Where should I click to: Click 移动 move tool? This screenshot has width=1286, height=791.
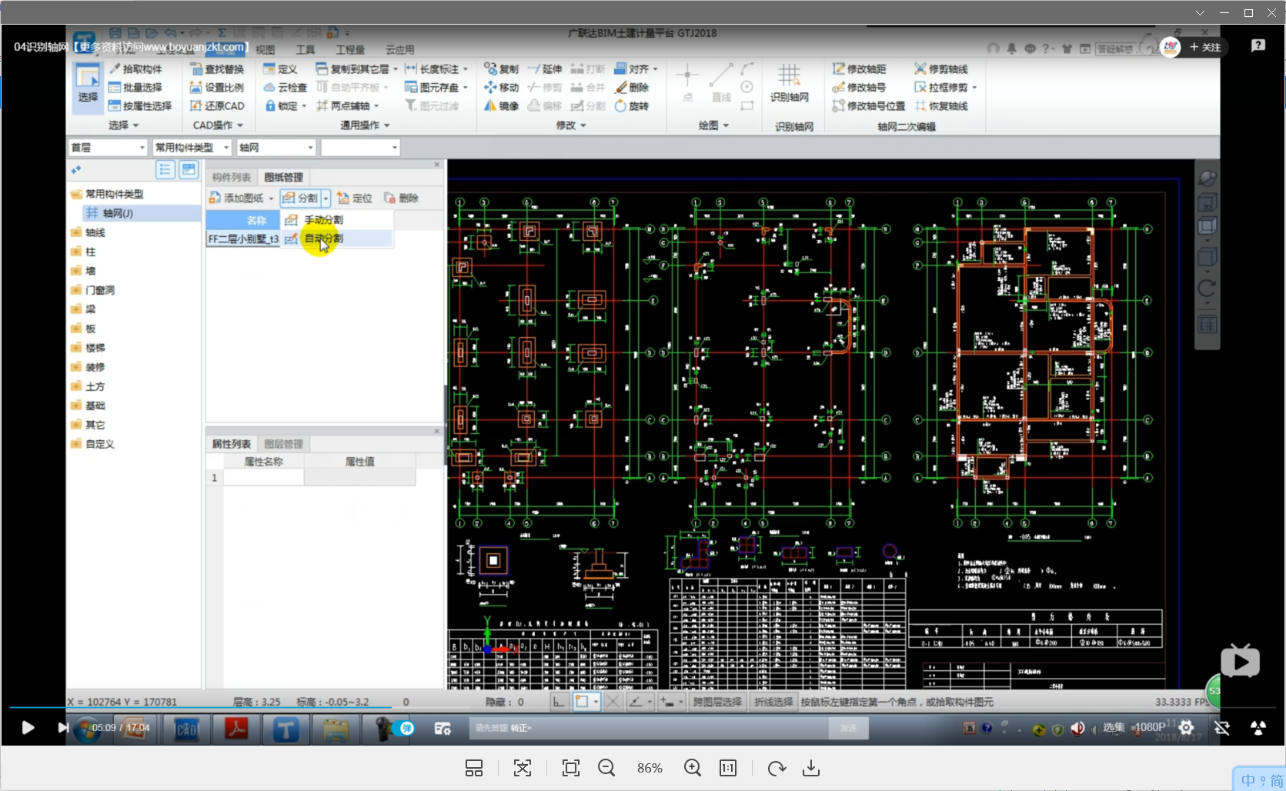(x=502, y=88)
